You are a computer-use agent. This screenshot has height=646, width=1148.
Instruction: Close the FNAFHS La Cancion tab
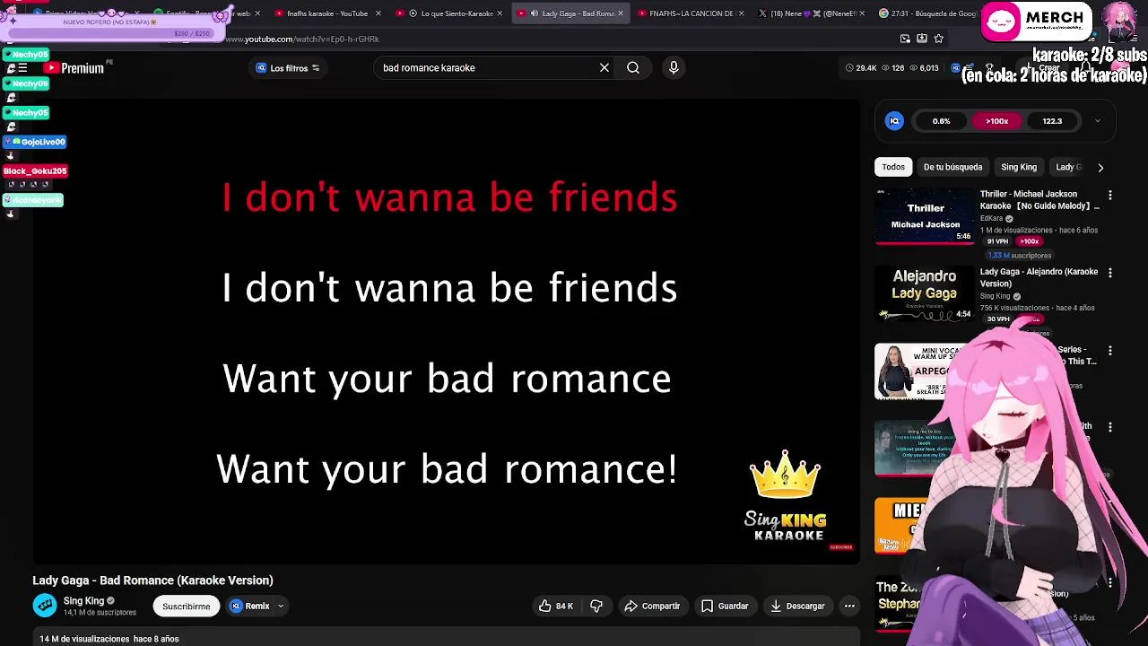coord(741,13)
